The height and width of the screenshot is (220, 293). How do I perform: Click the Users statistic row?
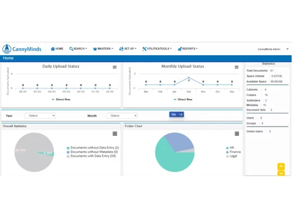click(x=254, y=118)
